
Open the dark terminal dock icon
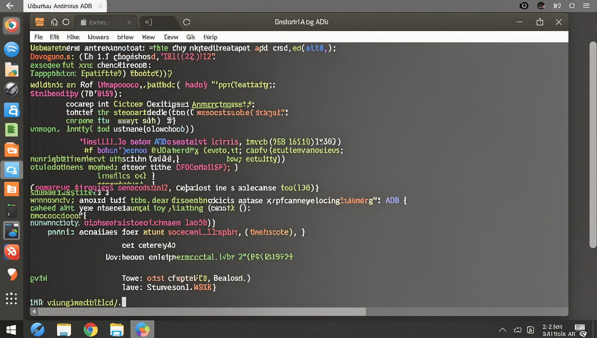click(x=12, y=210)
